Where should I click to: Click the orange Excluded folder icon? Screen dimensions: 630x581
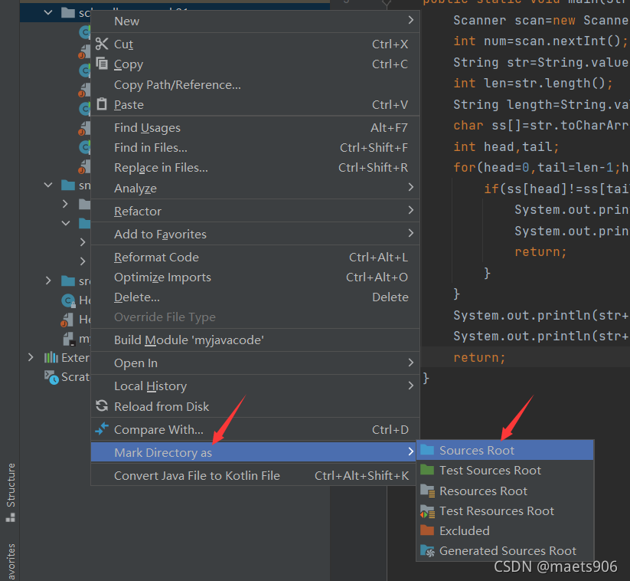[x=427, y=530]
